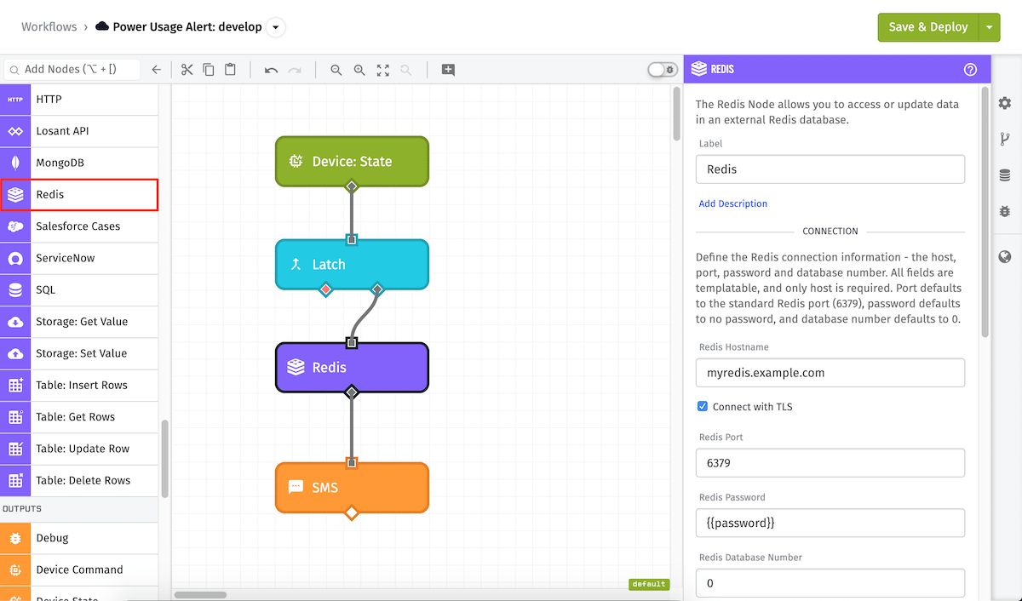Click the CONNECTION section heading

coord(830,231)
